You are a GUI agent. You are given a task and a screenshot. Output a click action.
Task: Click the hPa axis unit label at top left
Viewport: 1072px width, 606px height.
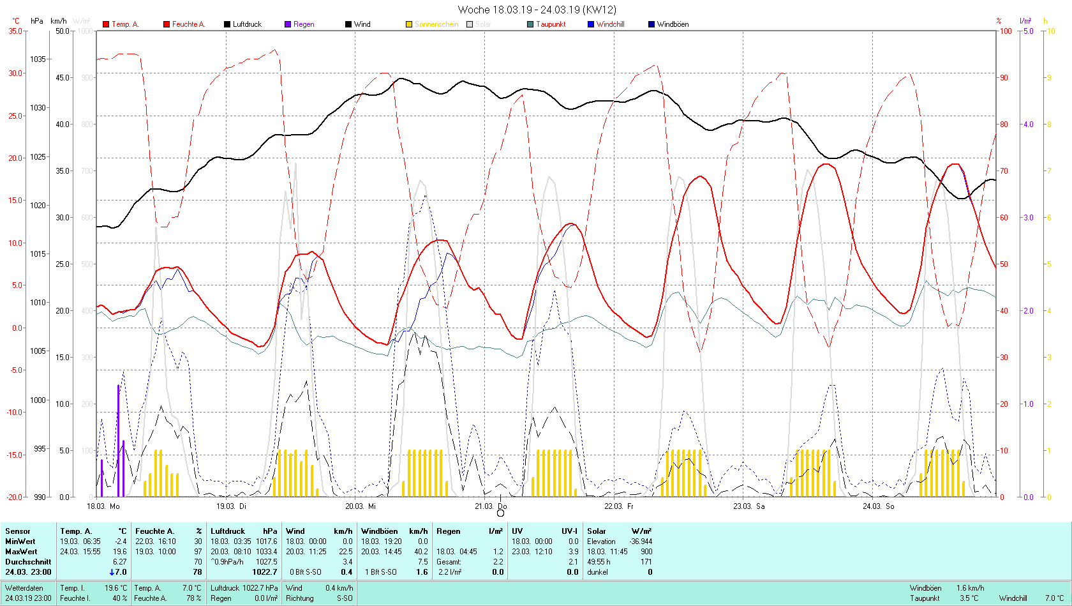[x=37, y=21]
